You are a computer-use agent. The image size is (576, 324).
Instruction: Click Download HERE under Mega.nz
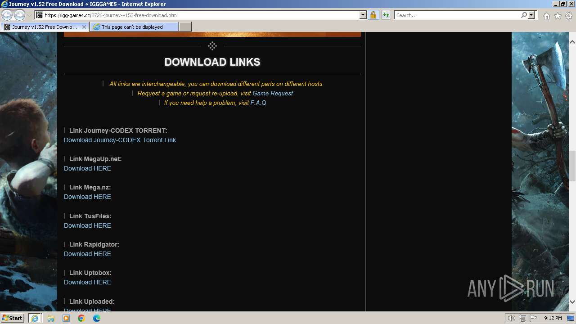coord(87,197)
